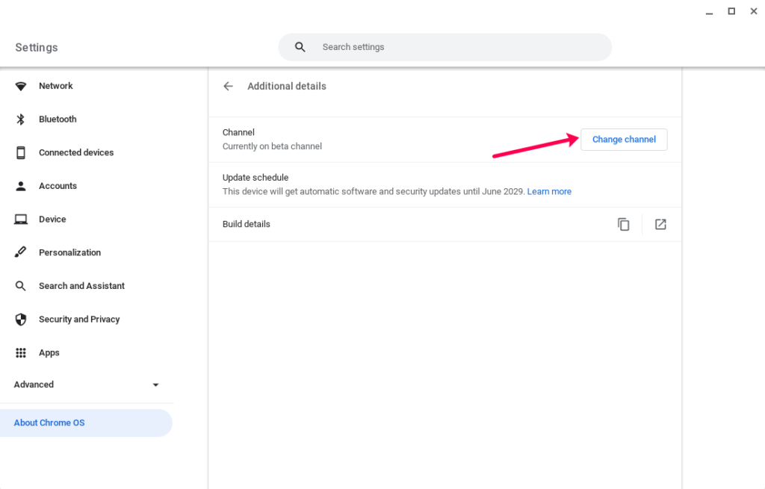Select About Chrome OS
Image resolution: width=765 pixels, height=489 pixels.
click(x=86, y=423)
